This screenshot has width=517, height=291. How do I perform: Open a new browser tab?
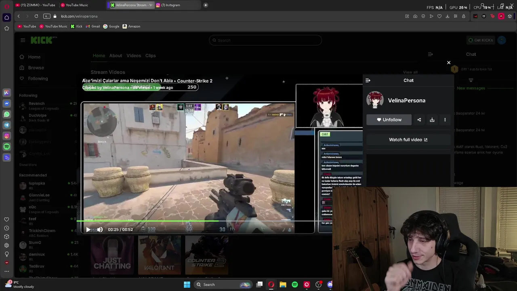click(x=206, y=5)
